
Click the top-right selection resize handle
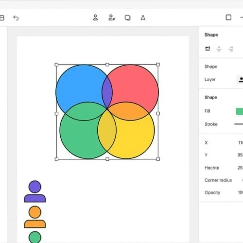[158, 65]
